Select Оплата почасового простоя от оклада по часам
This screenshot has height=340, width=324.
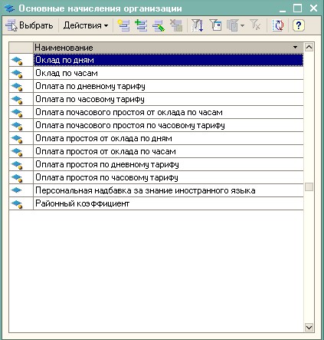(169, 112)
